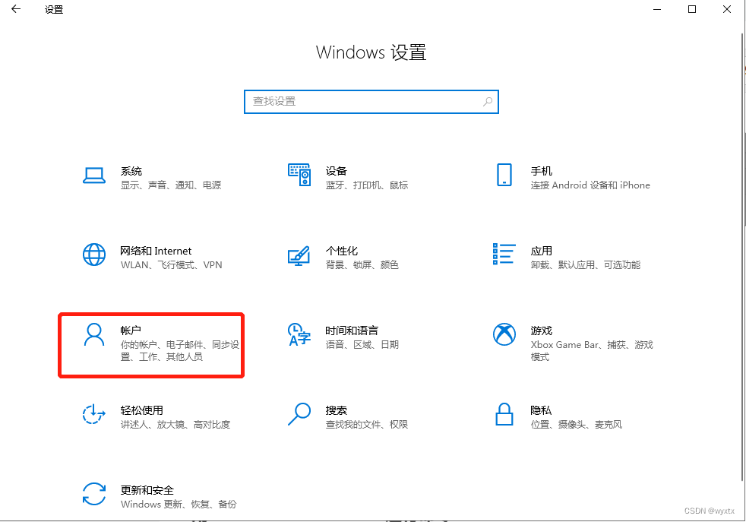Click the text Windows 更新、恢复、备份
The image size is (746, 522).
pos(179,505)
